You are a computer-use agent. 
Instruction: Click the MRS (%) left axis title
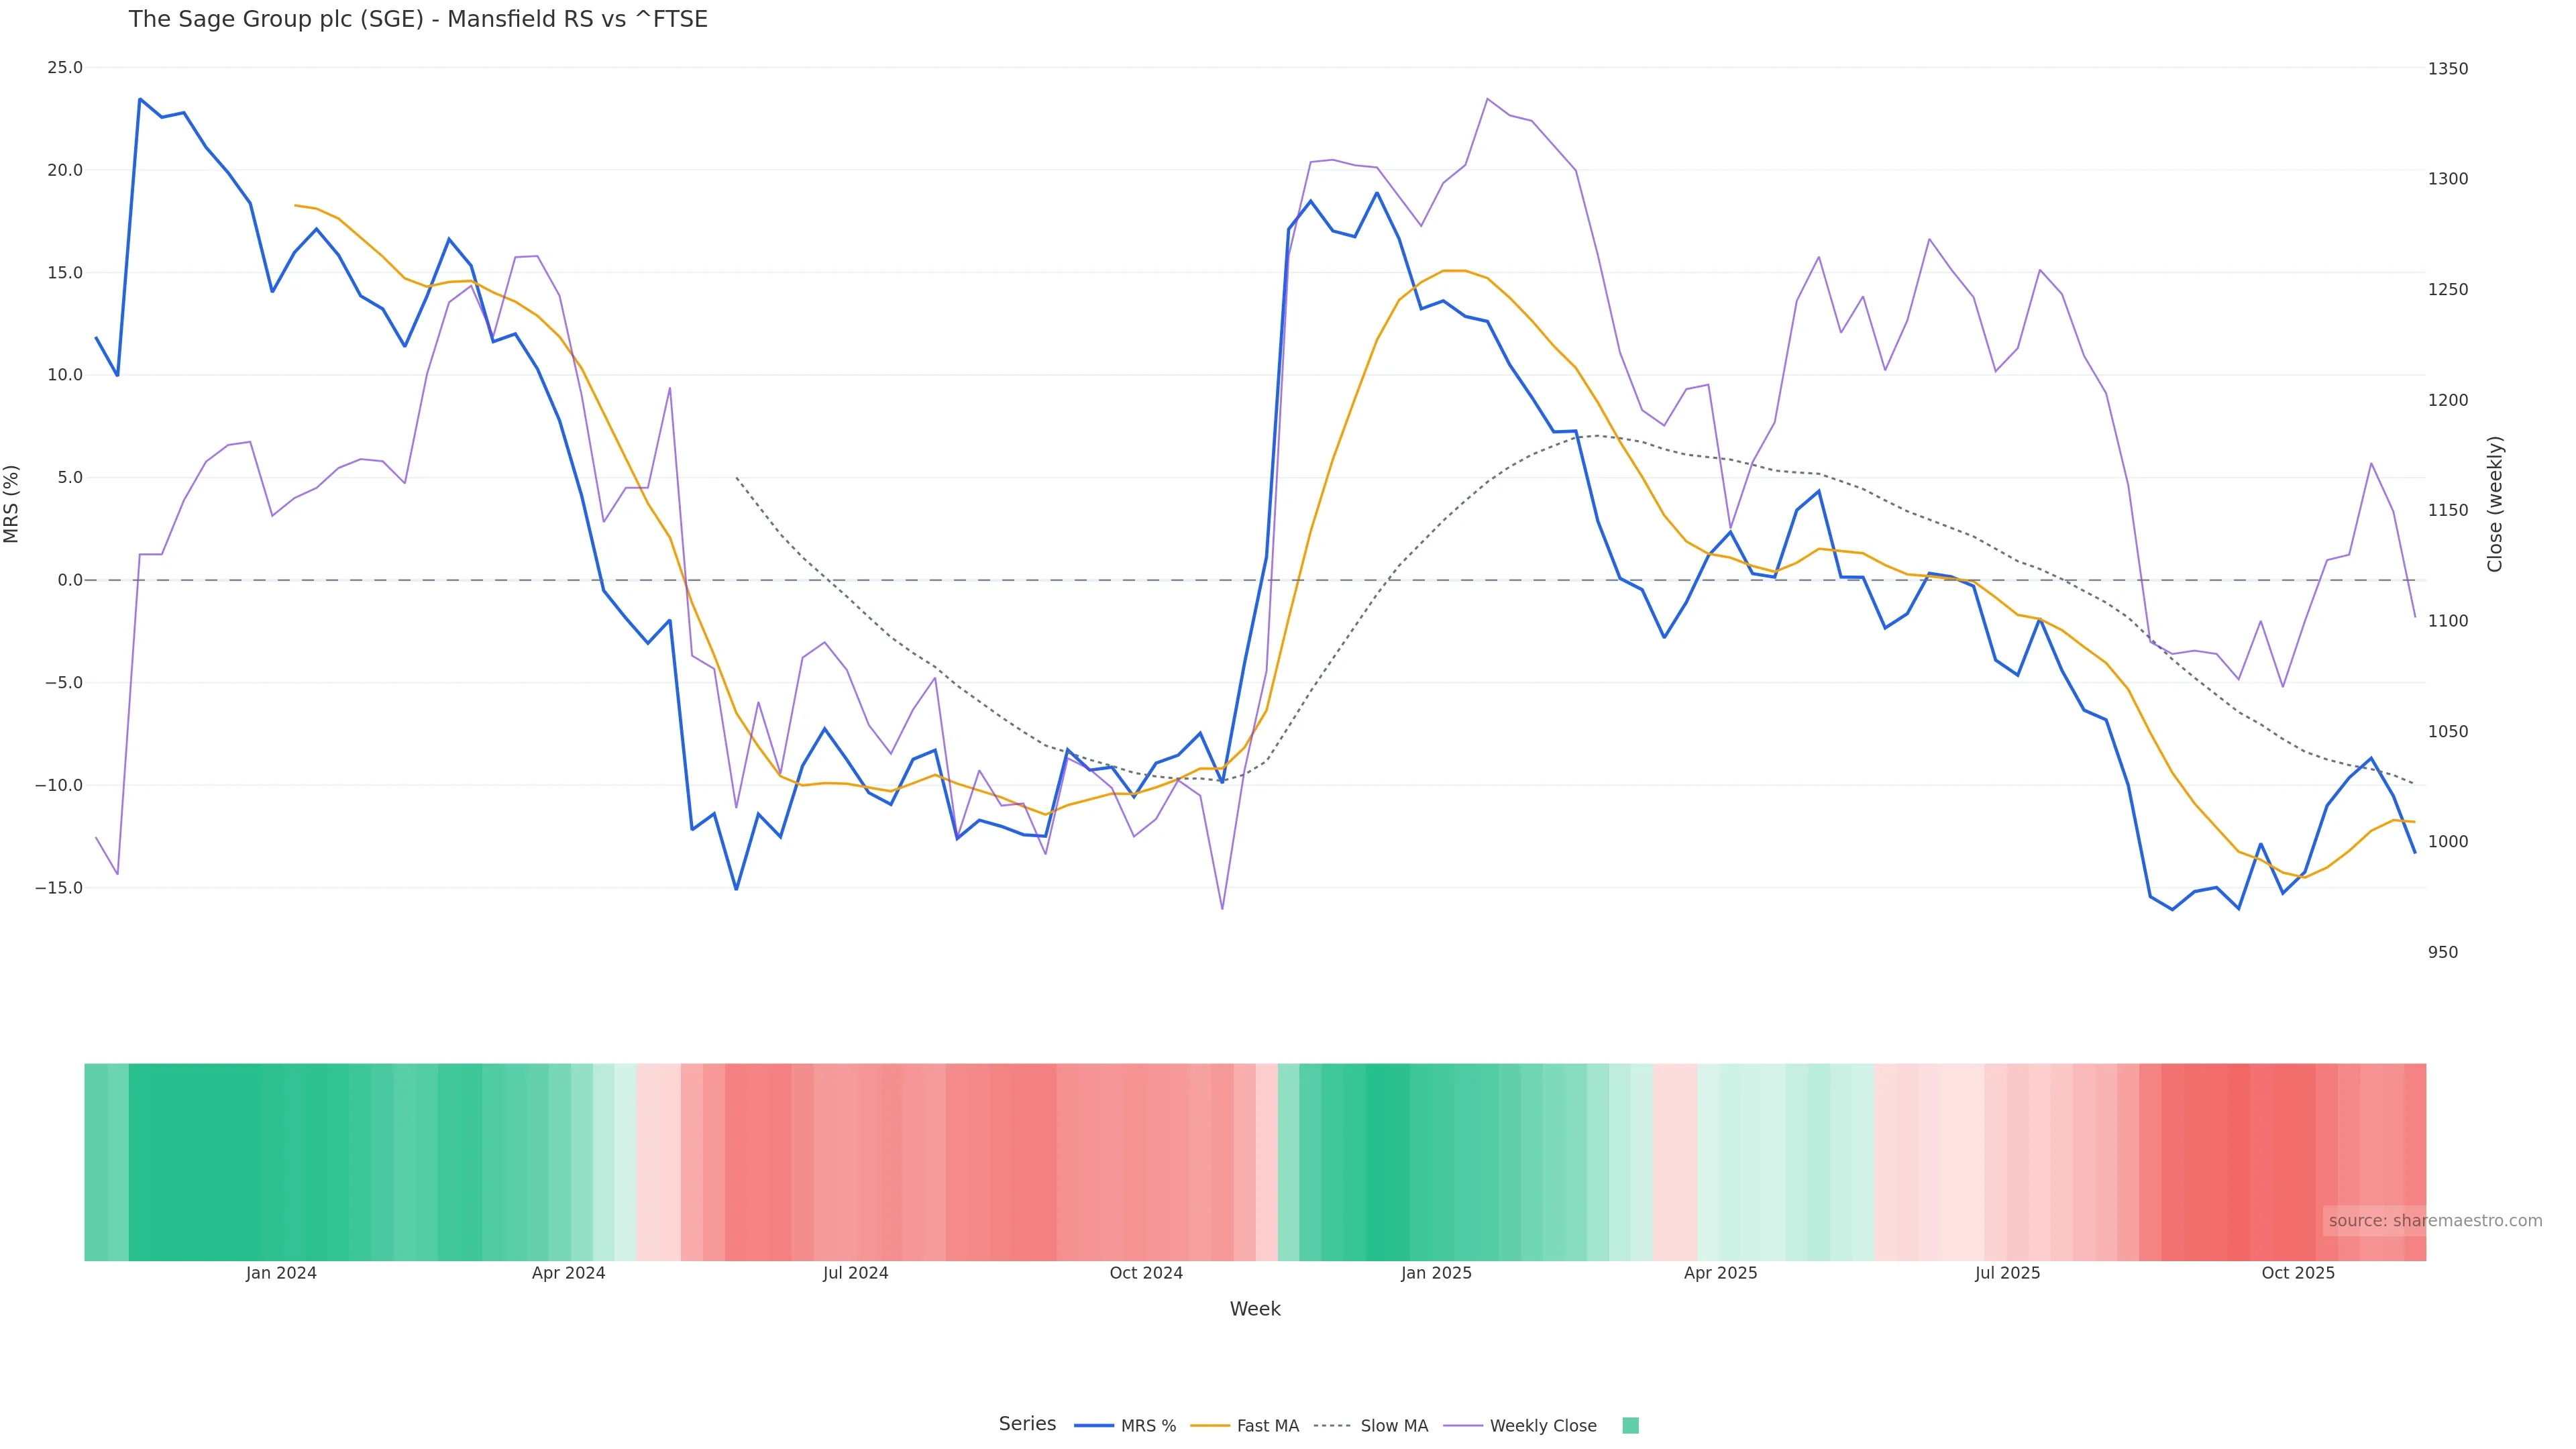click(12, 504)
